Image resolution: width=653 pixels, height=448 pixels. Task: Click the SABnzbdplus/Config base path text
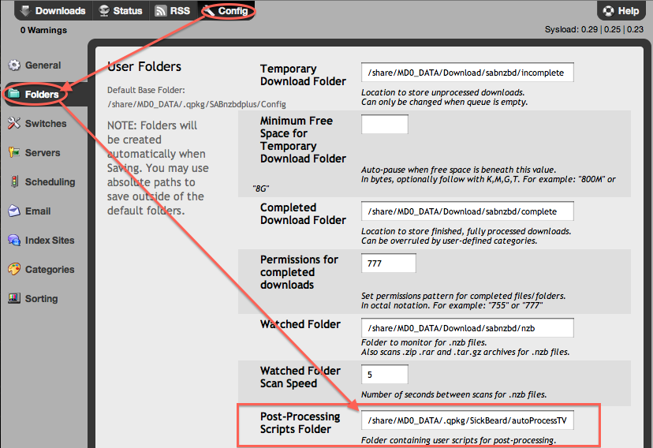point(196,104)
